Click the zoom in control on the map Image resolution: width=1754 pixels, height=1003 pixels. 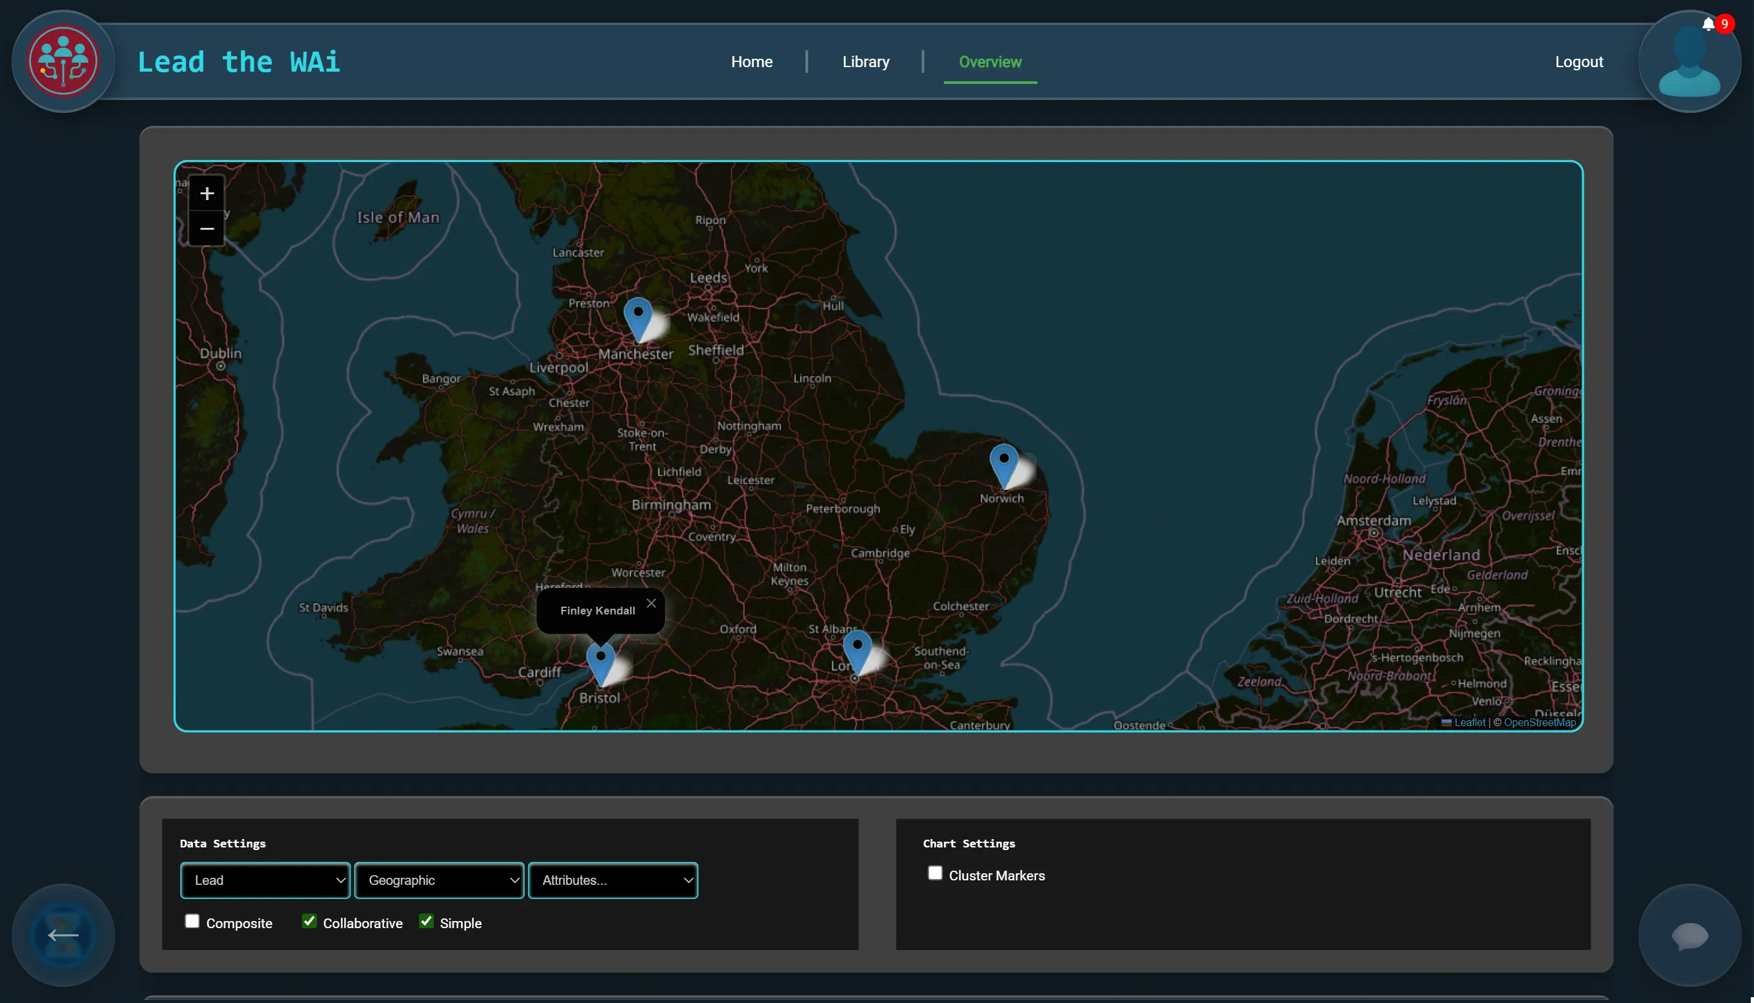click(206, 193)
